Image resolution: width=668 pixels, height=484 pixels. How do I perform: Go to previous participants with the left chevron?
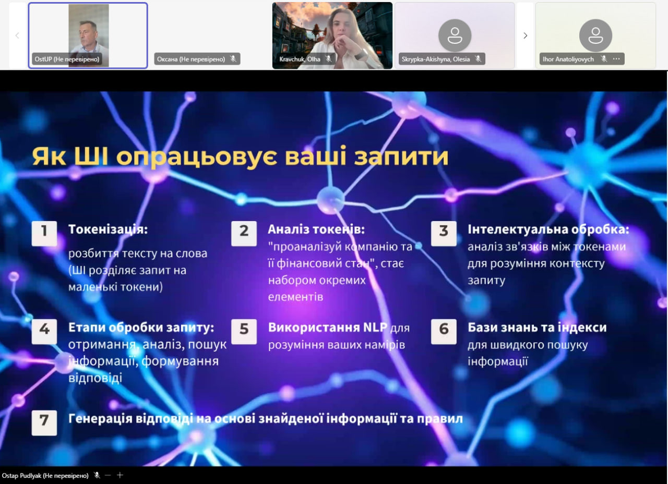[17, 35]
